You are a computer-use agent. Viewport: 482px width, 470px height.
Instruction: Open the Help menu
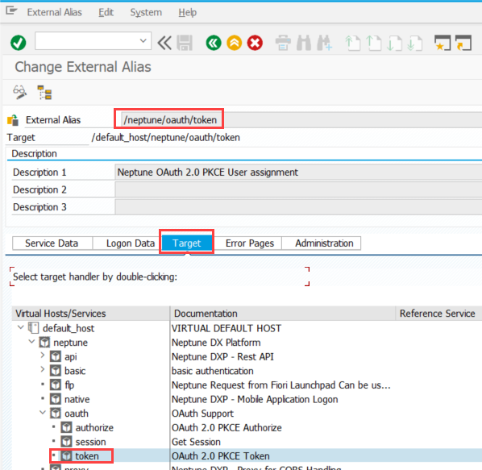coord(188,12)
